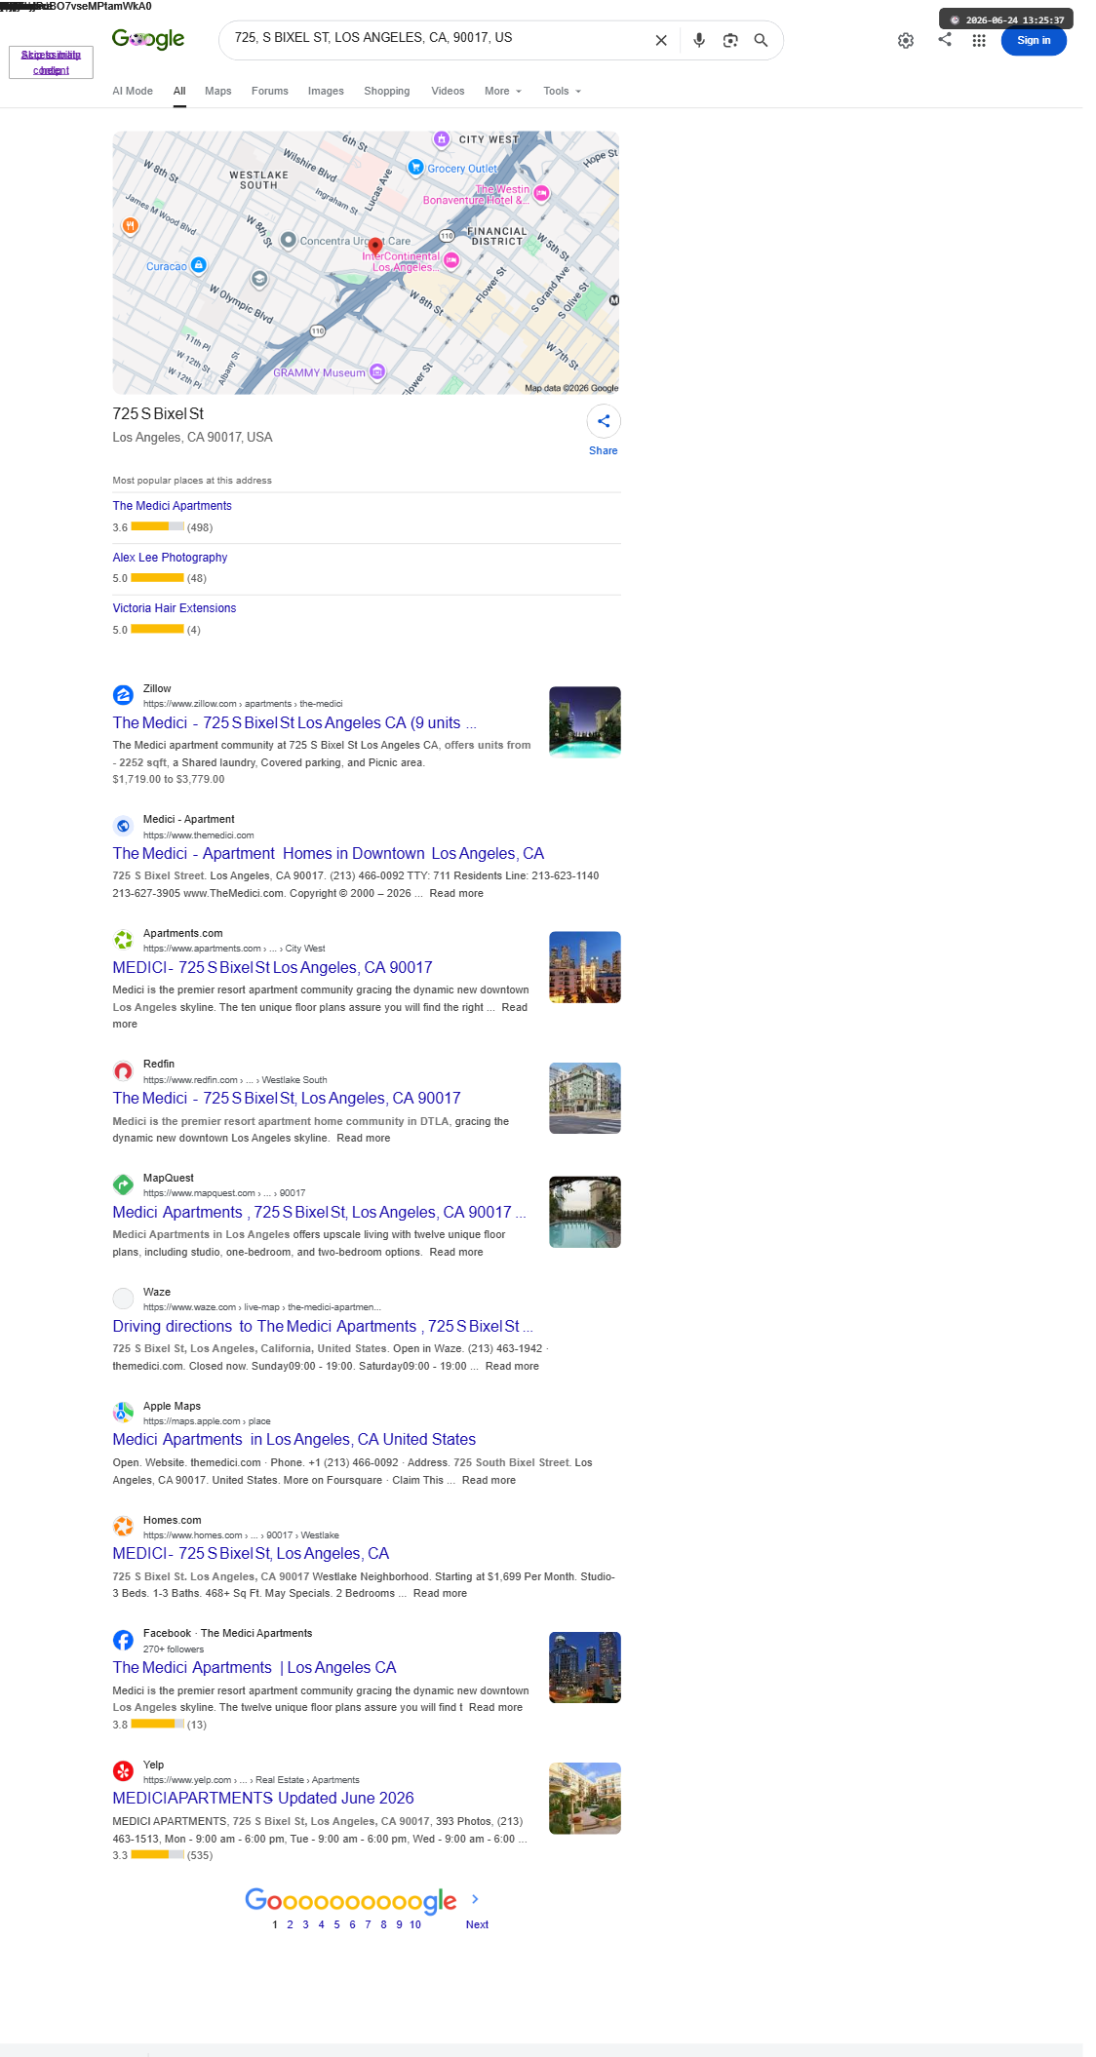Open Waze driving directions result

coord(323,1326)
